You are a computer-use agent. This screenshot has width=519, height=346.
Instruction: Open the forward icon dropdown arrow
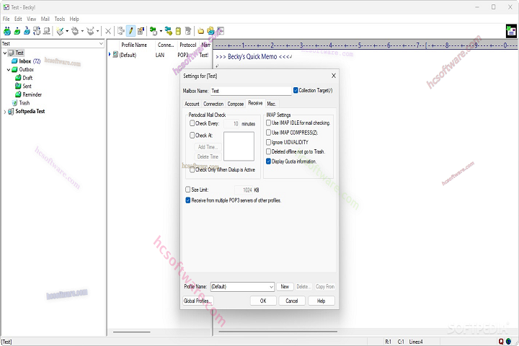[97, 31]
